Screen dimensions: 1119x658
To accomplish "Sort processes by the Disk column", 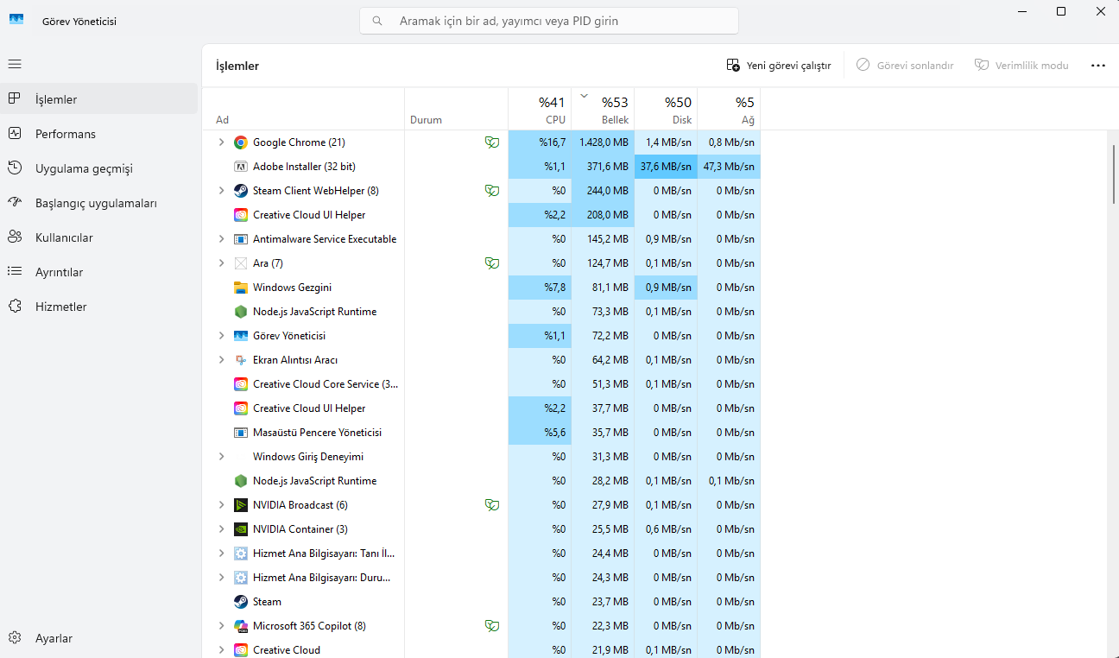I will [x=666, y=110].
